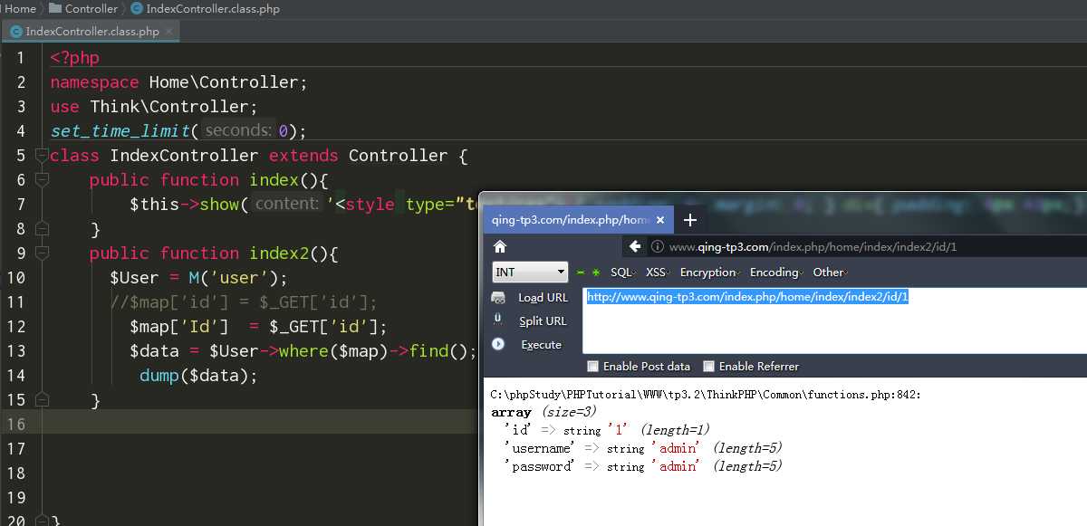This screenshot has height=526, width=1087.
Task: Click the fold end marker on line 15
Action: 41,399
